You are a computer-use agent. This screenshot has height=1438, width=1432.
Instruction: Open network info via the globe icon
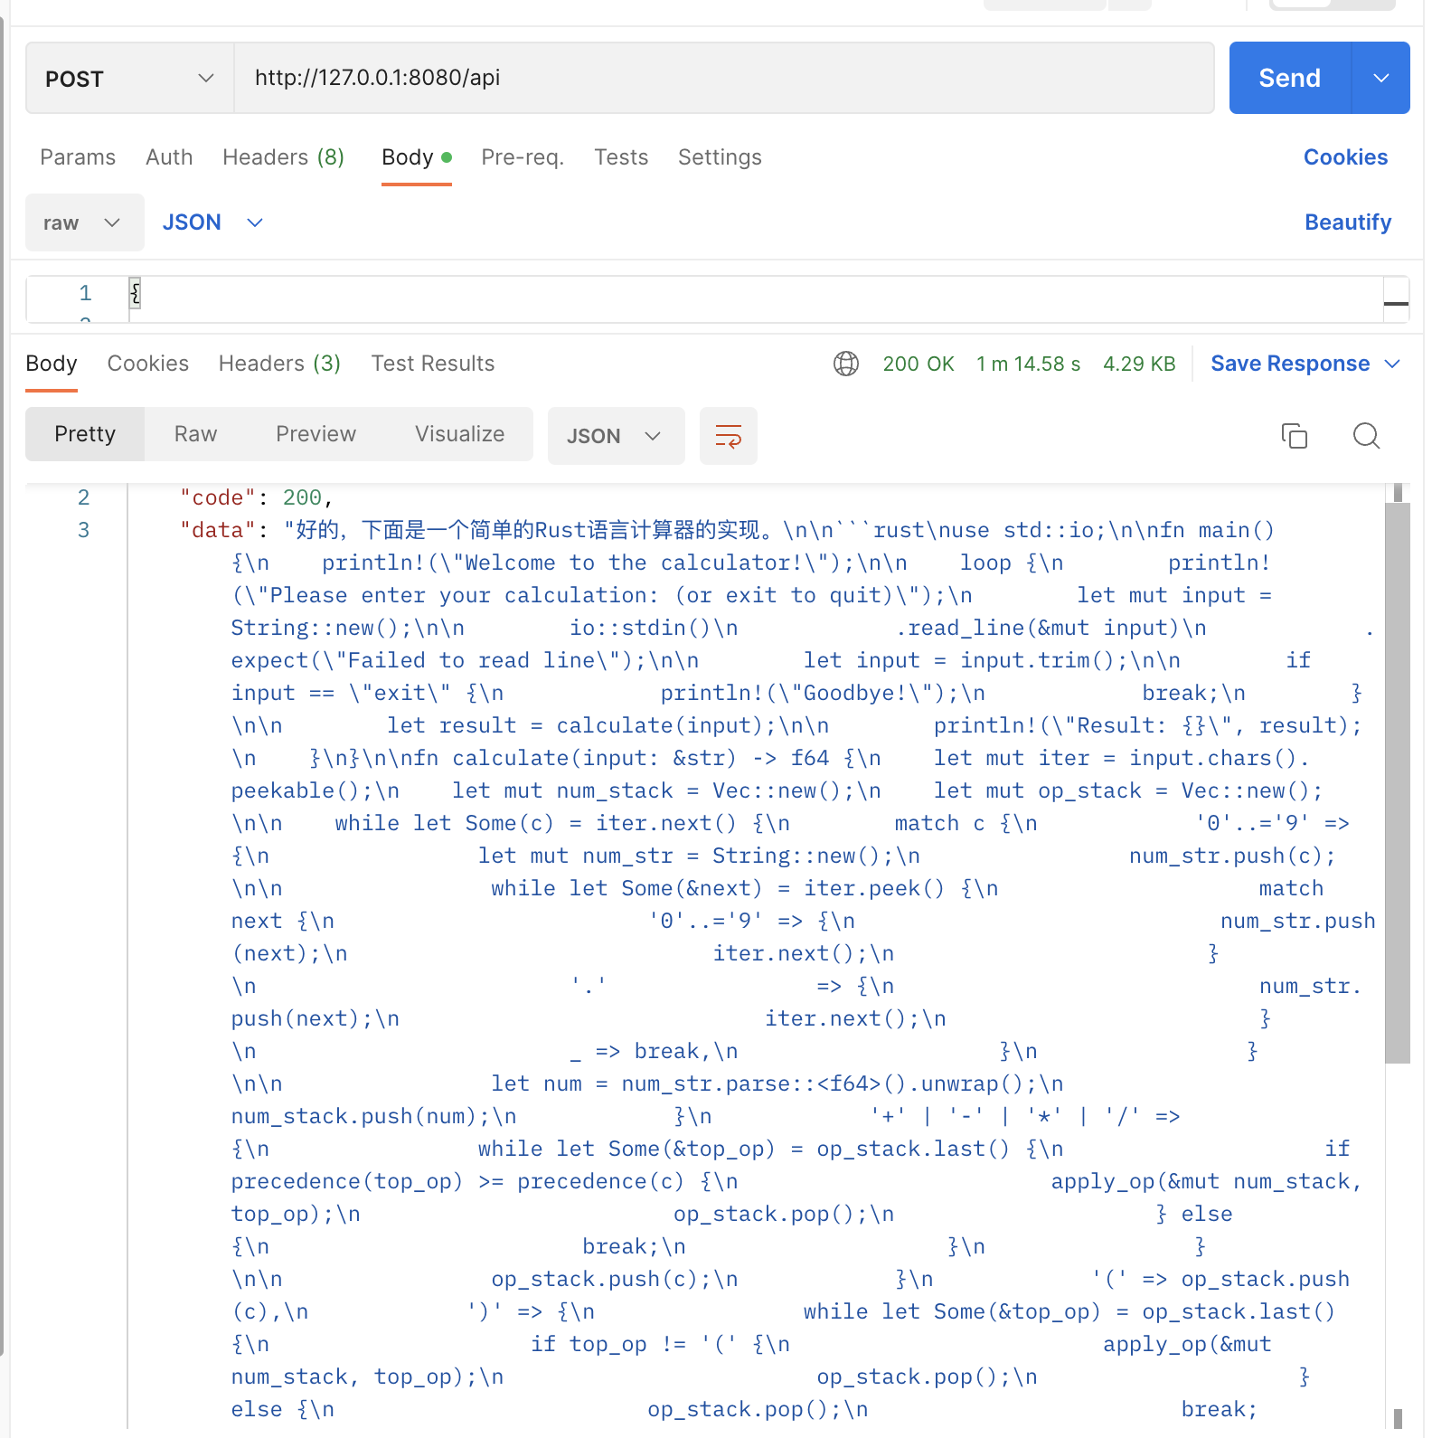point(846,364)
